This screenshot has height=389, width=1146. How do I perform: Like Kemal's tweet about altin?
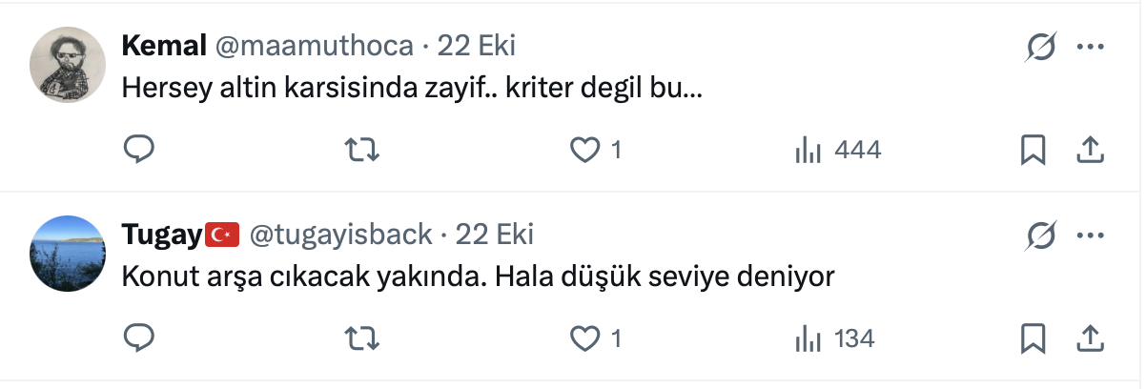[584, 150]
